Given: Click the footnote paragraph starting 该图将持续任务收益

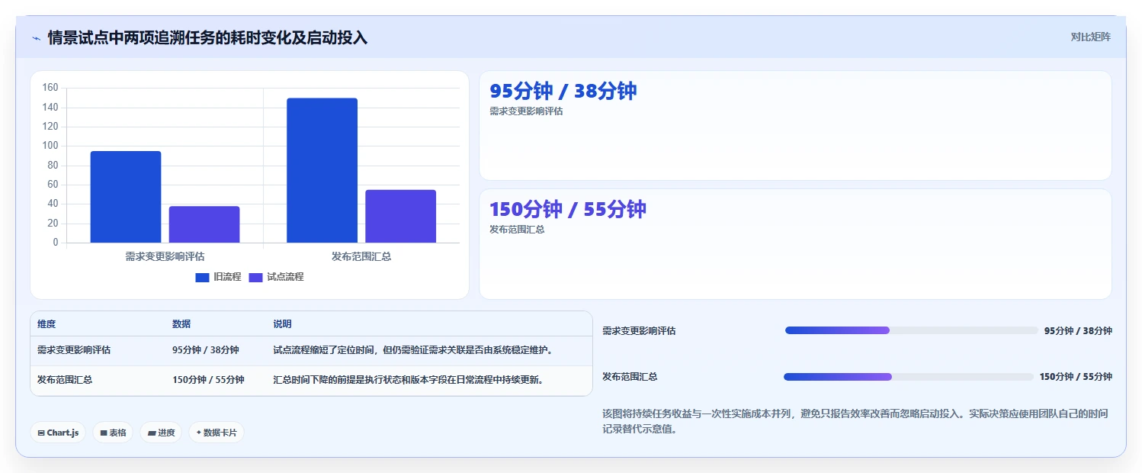Looking at the screenshot, I should (x=855, y=421).
